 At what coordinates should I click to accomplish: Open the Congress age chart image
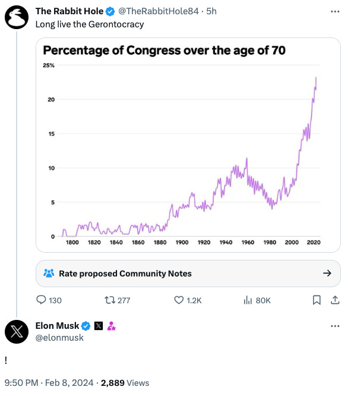188,145
